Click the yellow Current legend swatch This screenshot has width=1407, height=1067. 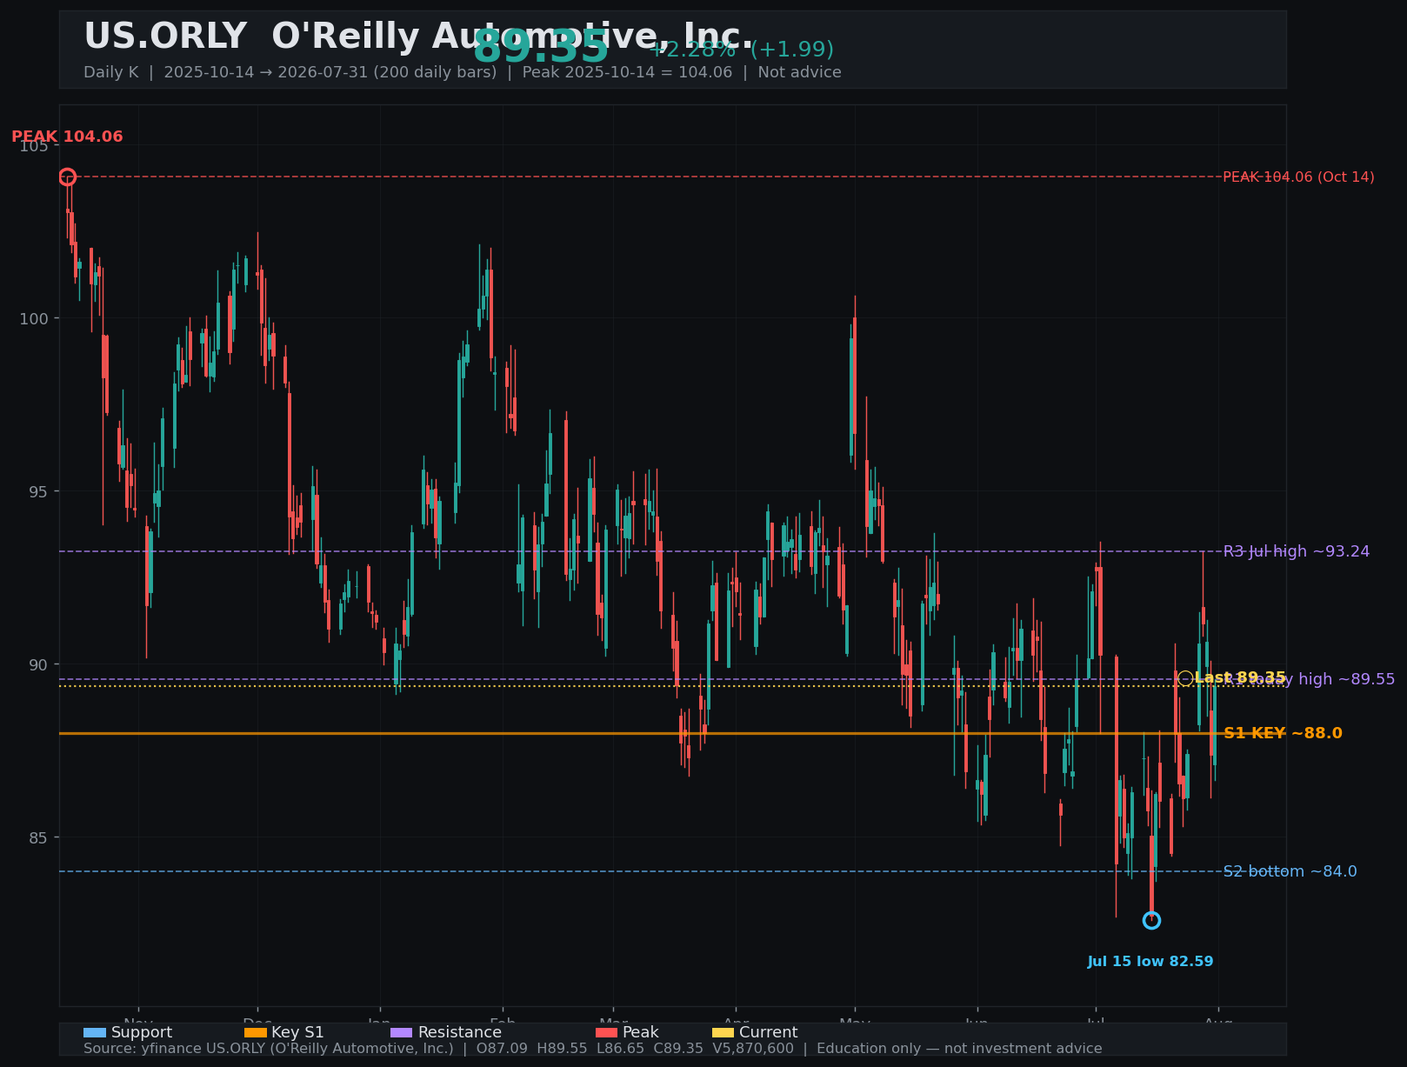(723, 1033)
